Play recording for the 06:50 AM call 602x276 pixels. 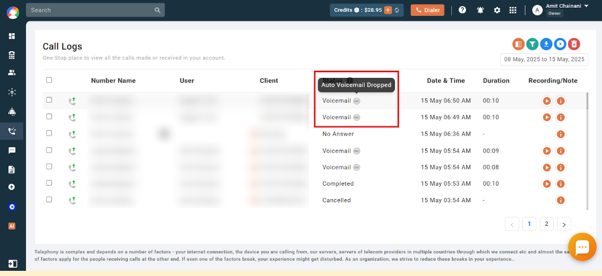coord(547,101)
